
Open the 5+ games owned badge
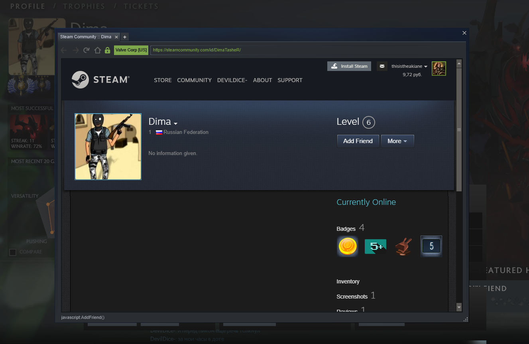[376, 246]
